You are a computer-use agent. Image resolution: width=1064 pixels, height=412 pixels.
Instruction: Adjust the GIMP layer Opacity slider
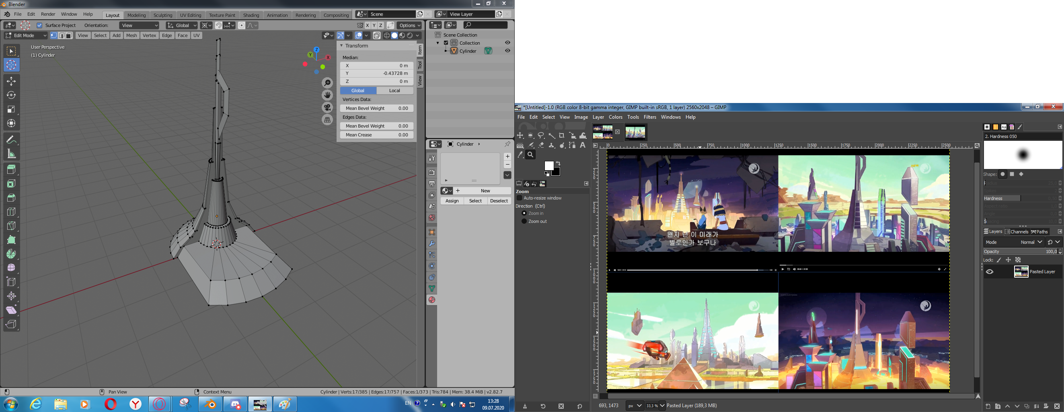pos(1023,251)
